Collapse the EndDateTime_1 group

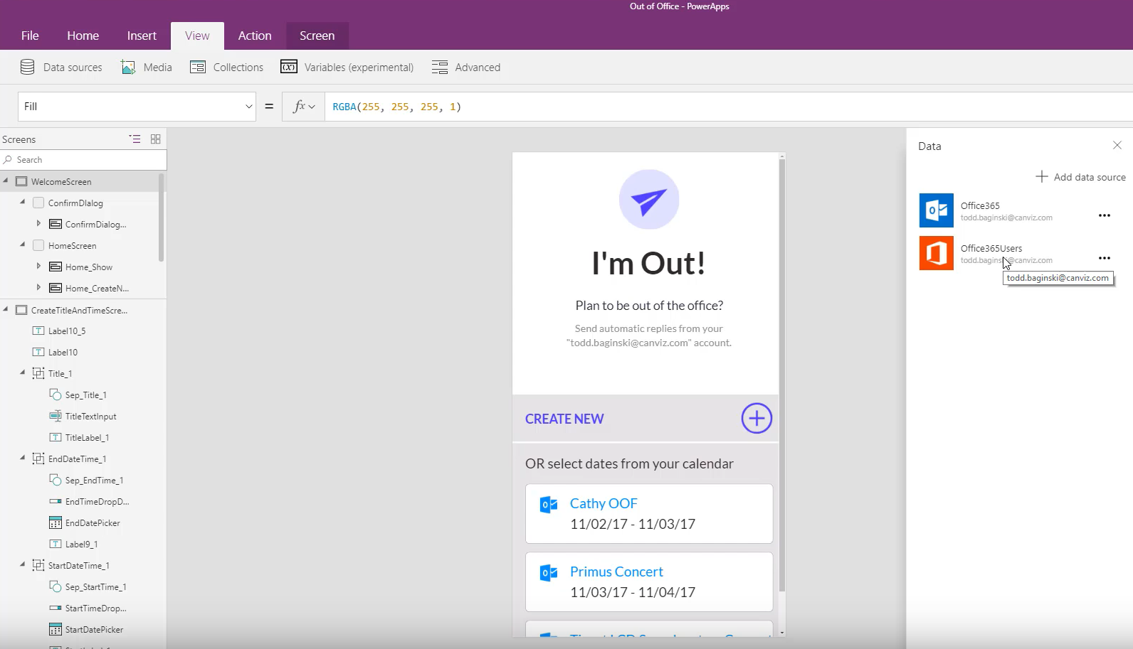(x=22, y=458)
